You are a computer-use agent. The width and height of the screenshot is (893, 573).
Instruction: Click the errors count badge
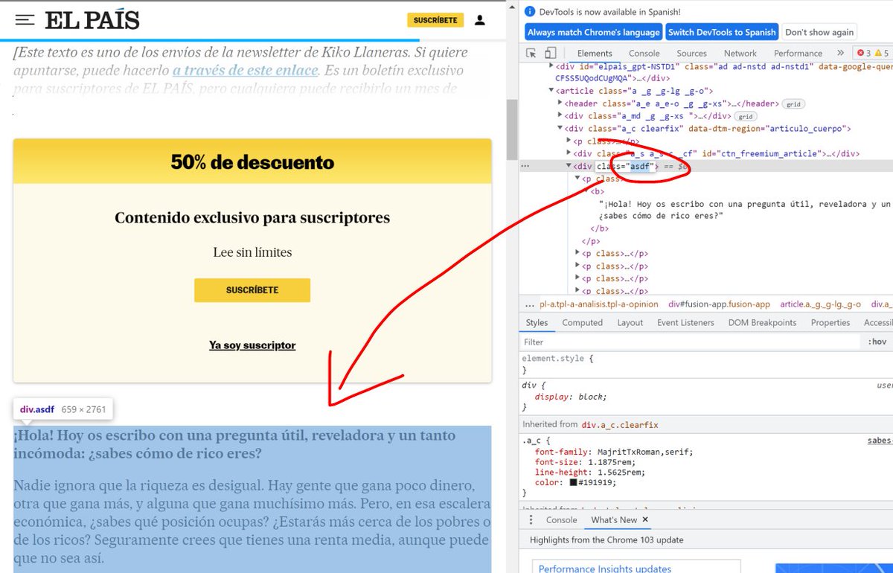[x=864, y=53]
